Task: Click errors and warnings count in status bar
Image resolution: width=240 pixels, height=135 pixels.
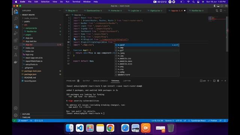Action: (x=39, y=121)
